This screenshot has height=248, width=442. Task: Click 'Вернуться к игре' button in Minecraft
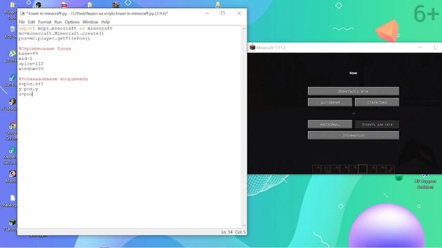tap(353, 91)
